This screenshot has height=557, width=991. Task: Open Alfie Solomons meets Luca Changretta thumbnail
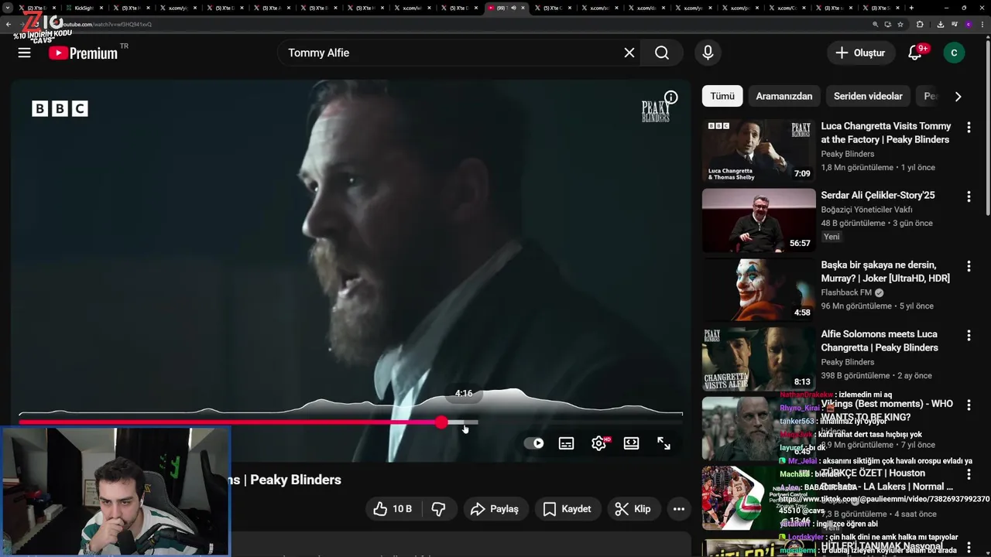(x=759, y=359)
